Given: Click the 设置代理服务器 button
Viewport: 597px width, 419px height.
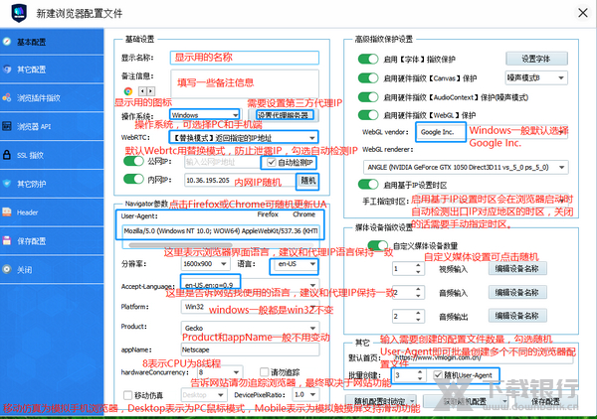Looking at the screenshot, I should [x=283, y=115].
